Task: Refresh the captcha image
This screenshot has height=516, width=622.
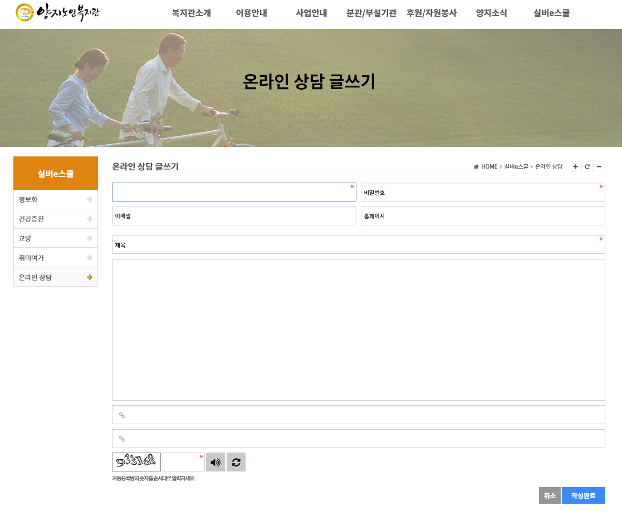Action: point(236,462)
